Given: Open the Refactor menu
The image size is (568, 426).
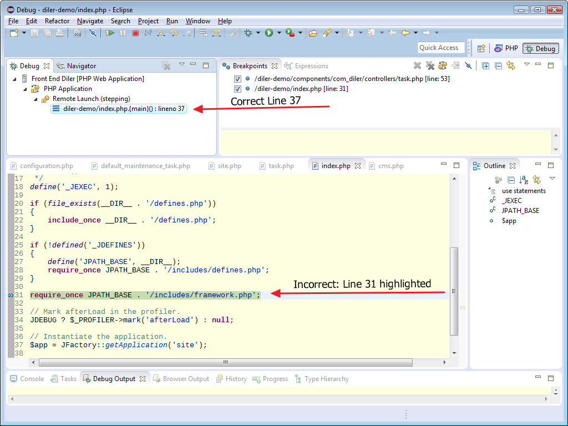Looking at the screenshot, I should click(57, 21).
